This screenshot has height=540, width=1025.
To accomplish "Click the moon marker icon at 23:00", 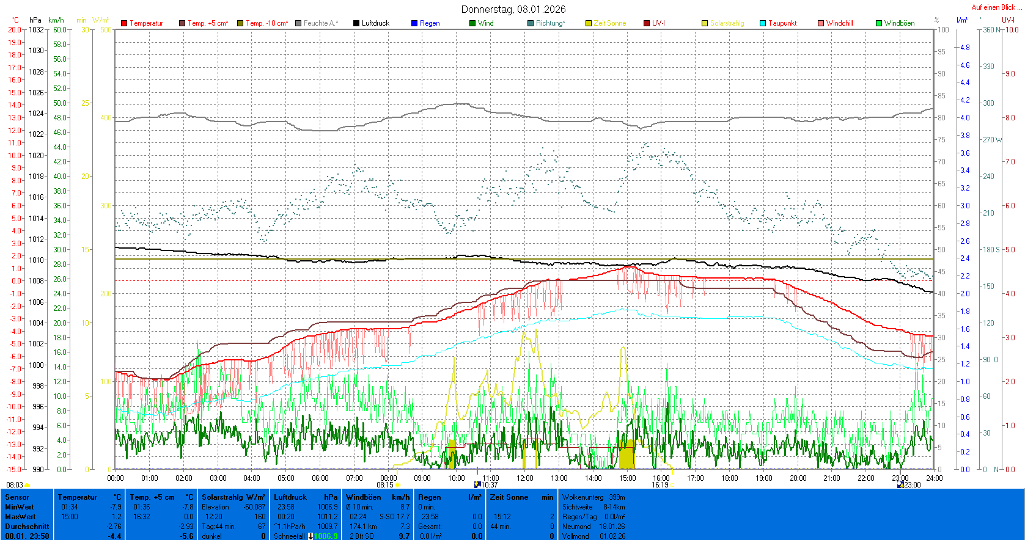I will [x=900, y=485].
